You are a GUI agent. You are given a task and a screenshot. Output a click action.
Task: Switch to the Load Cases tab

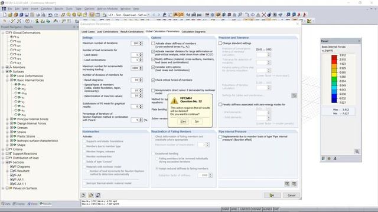tap(88, 32)
